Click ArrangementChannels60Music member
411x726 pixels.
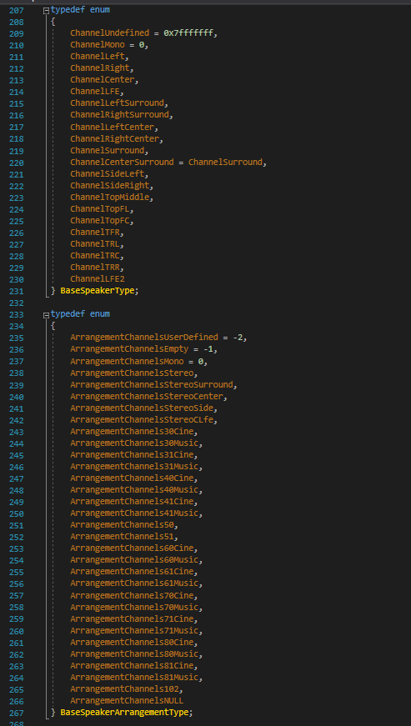[x=134, y=561]
